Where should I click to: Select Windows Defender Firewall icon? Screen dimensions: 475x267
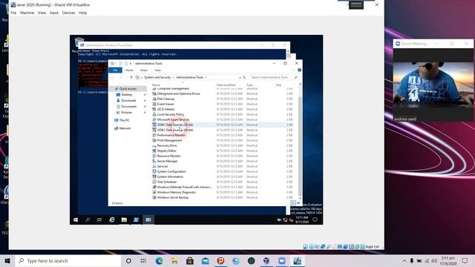154,187
